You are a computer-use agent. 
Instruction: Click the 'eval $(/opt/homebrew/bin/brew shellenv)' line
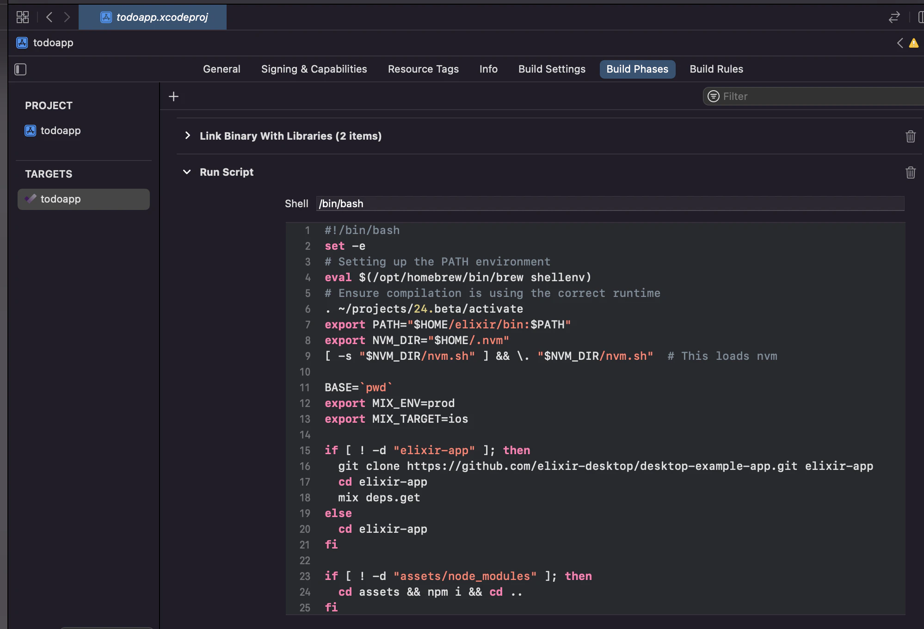coord(458,277)
